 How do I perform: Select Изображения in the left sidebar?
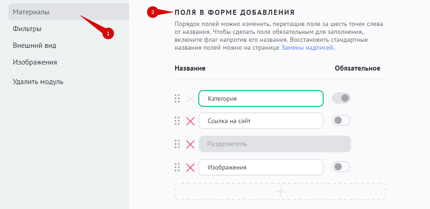point(35,62)
